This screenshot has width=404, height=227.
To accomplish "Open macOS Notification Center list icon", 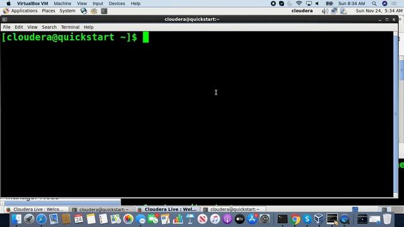I will click(394, 3).
